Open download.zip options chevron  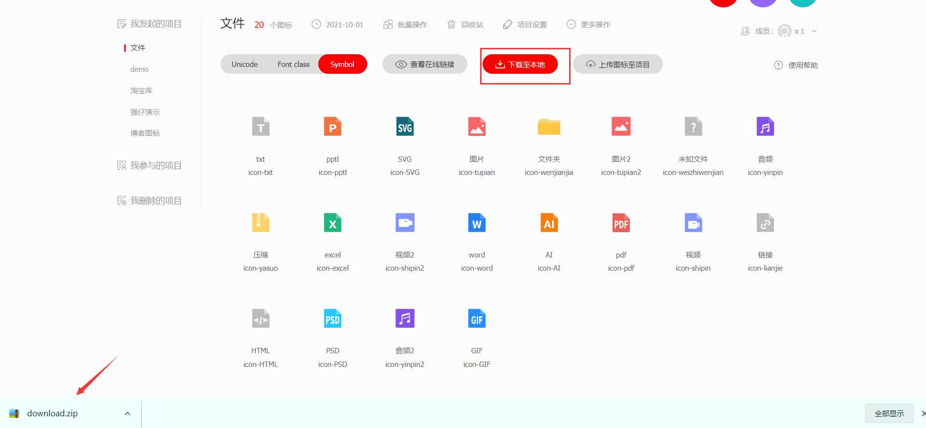[x=128, y=413]
